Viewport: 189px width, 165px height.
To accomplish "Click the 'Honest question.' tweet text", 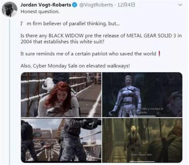I will coord(40,12).
